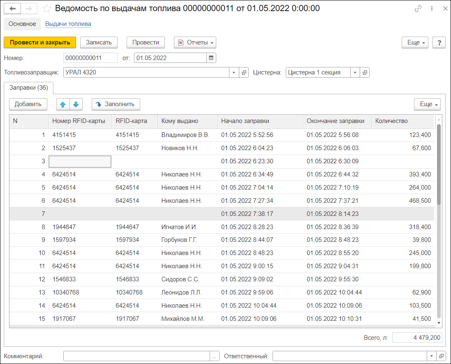Viewport: 451px width, 364px height.
Task: Open the calendar picker for the date field
Action: click(x=211, y=58)
